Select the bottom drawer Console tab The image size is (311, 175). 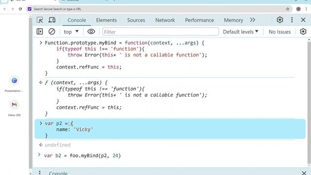click(x=58, y=173)
